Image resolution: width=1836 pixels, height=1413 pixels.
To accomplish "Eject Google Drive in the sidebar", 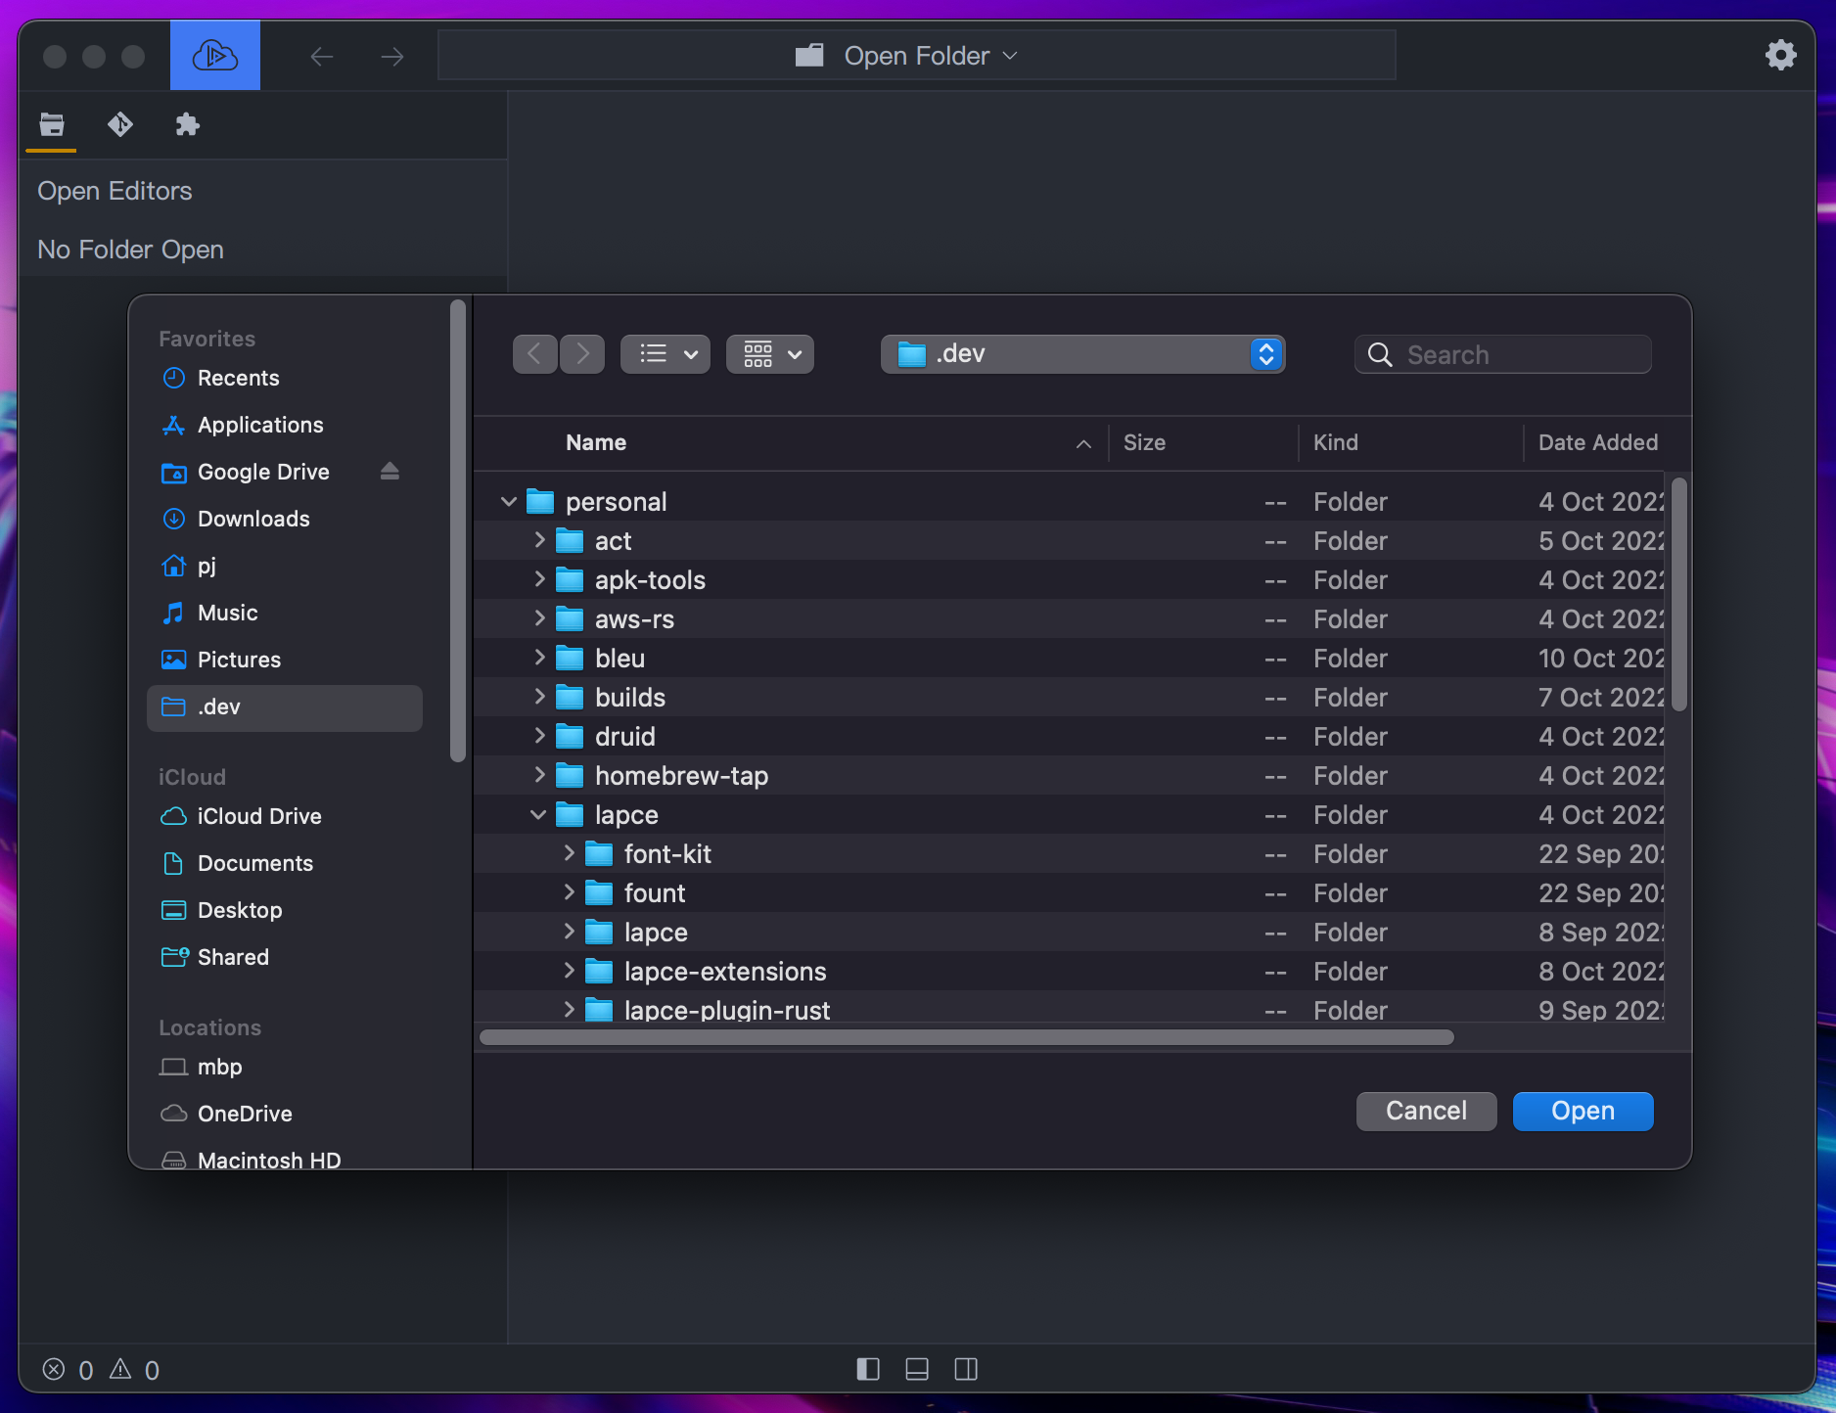I will click(x=390, y=472).
